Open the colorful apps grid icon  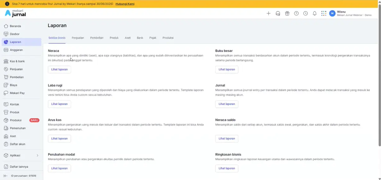324,13
